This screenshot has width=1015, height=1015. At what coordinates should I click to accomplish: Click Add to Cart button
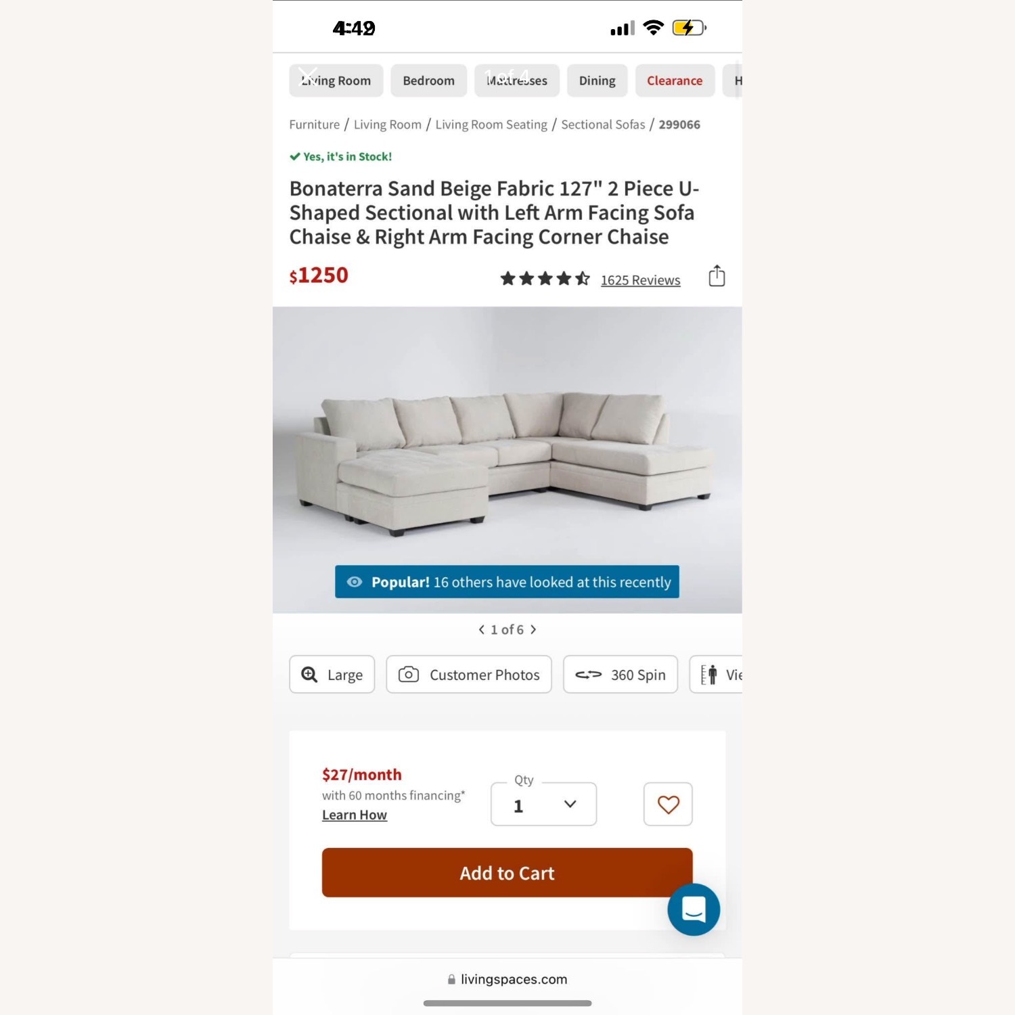click(507, 873)
